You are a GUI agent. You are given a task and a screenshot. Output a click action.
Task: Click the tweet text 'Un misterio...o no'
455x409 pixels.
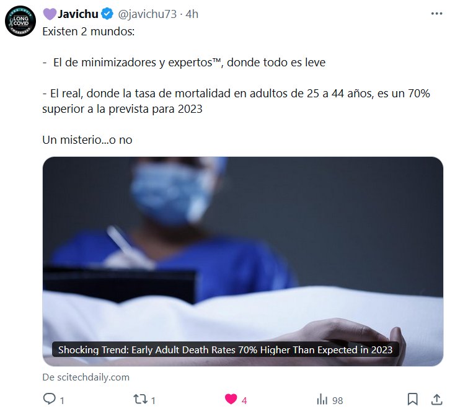87,140
